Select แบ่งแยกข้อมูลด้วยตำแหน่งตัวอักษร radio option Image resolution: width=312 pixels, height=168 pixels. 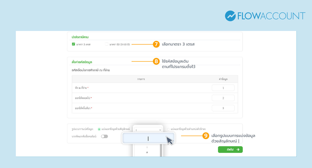click(x=168, y=129)
